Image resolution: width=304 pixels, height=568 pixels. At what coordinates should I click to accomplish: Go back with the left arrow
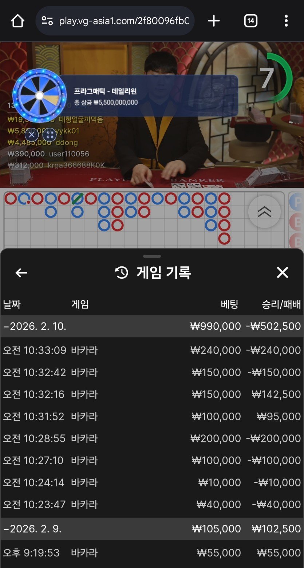coord(21,273)
